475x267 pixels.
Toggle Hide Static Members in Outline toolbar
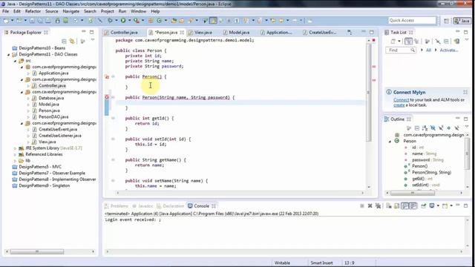pyautogui.click(x=441, y=128)
